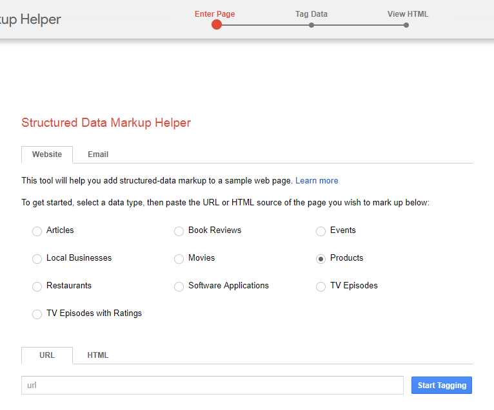Open the Website tab

coord(47,154)
